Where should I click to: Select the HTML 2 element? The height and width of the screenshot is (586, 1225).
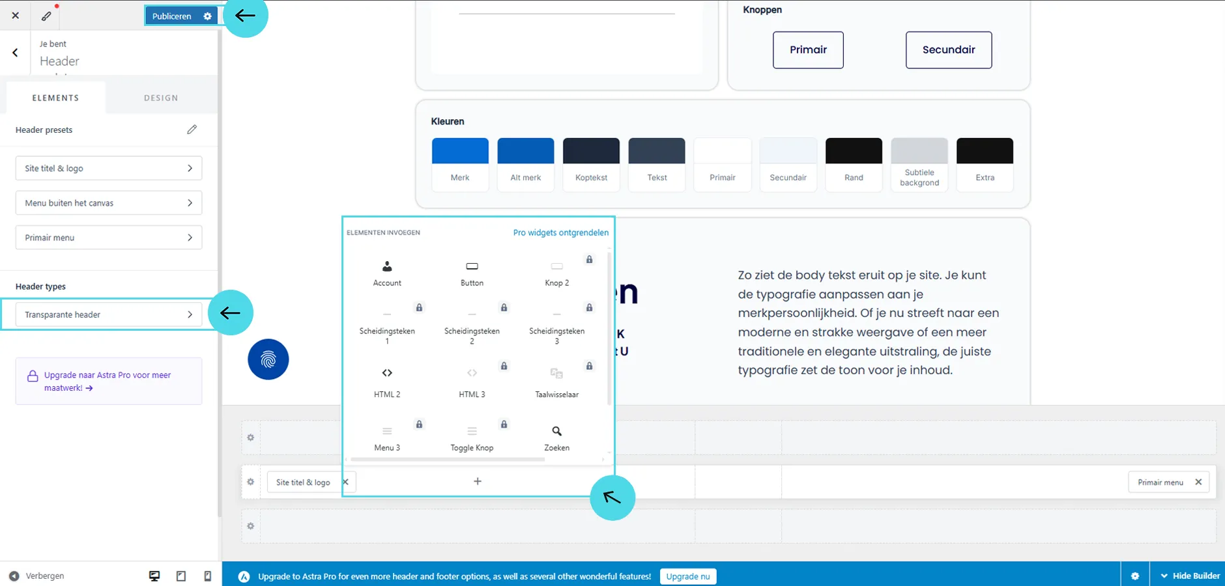coord(387,381)
